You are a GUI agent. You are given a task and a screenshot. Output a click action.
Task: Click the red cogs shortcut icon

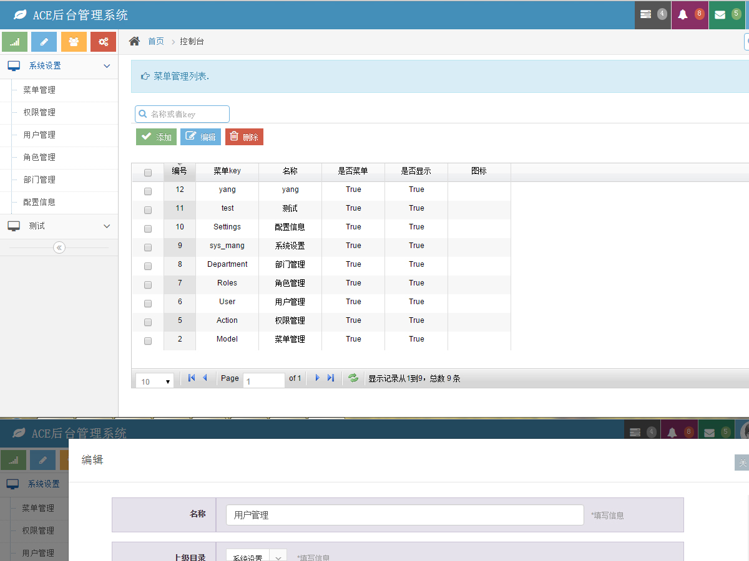point(103,42)
